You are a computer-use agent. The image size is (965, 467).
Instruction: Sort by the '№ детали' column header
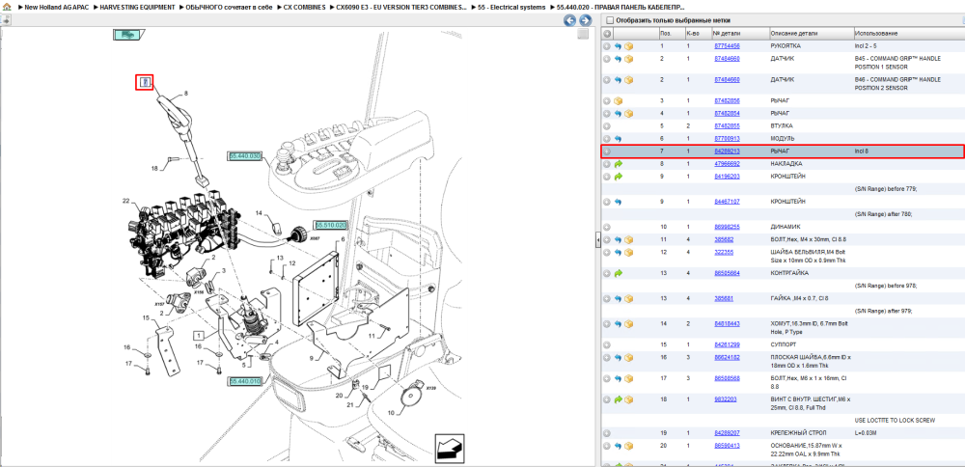740,33
